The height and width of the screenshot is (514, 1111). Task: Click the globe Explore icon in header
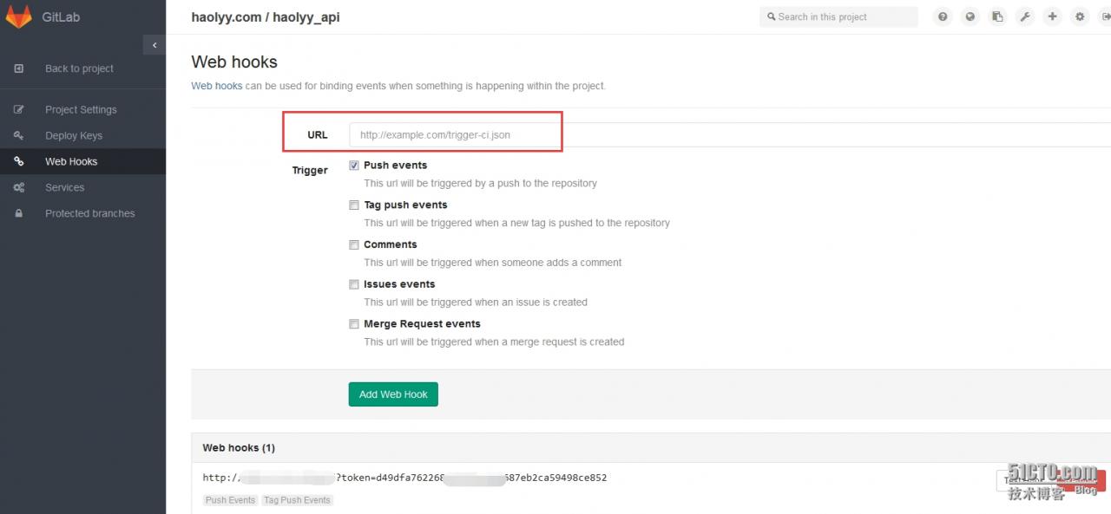click(x=970, y=16)
